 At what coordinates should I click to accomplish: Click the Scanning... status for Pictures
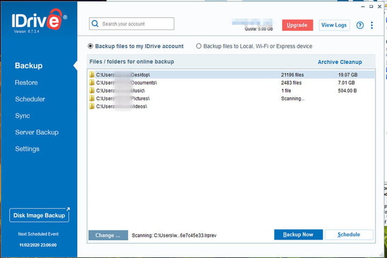[292, 98]
